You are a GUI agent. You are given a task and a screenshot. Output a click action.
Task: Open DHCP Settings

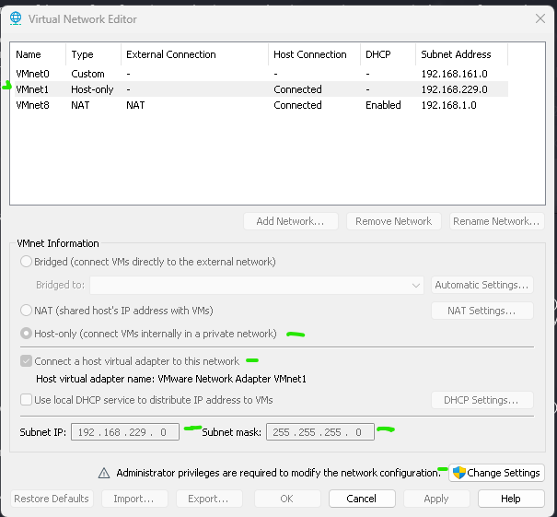(482, 400)
